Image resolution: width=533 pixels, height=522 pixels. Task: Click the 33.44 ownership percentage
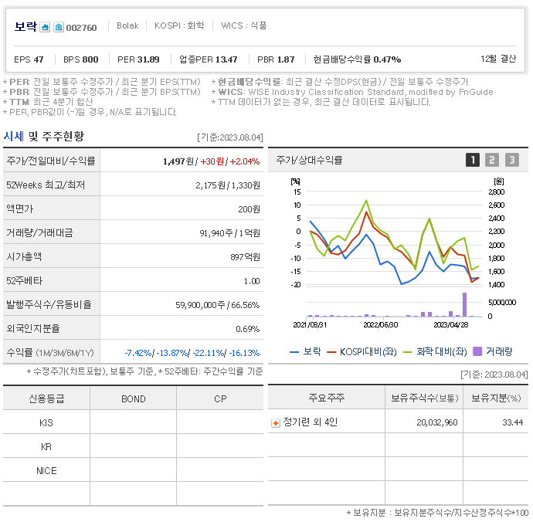[513, 422]
